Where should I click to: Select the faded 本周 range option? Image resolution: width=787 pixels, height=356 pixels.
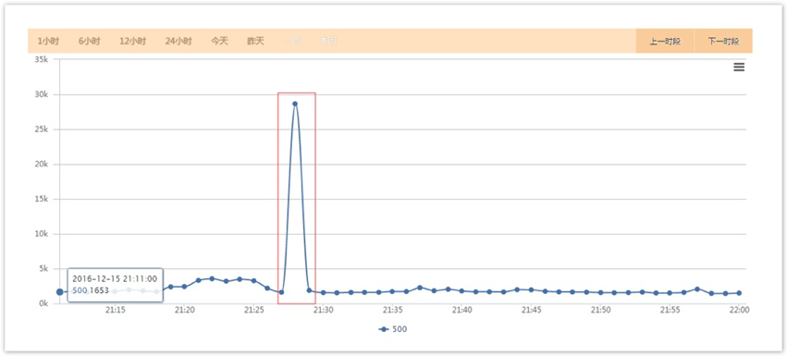point(327,42)
